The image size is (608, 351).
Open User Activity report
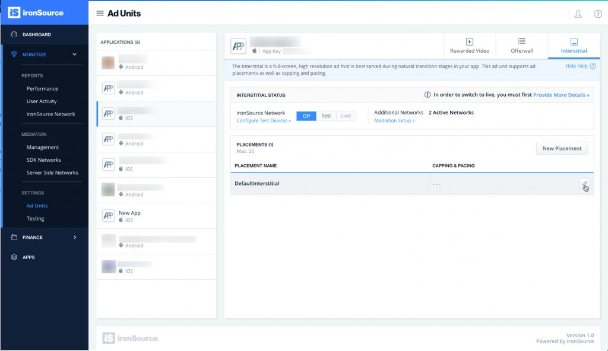click(42, 101)
